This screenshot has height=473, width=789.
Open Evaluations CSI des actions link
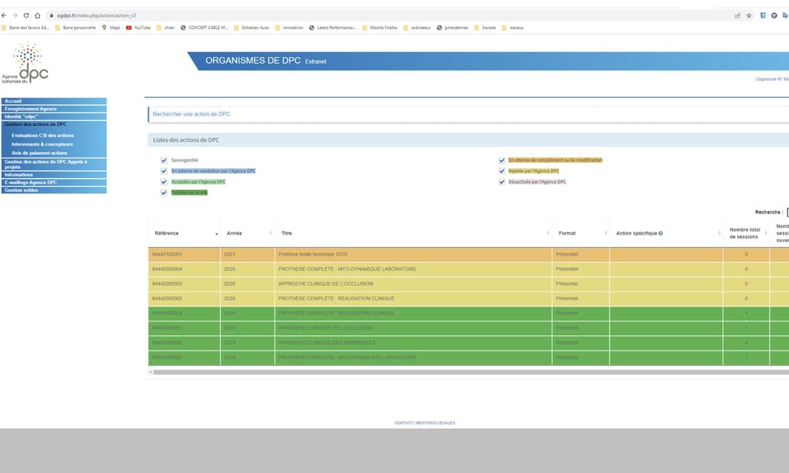(x=43, y=135)
